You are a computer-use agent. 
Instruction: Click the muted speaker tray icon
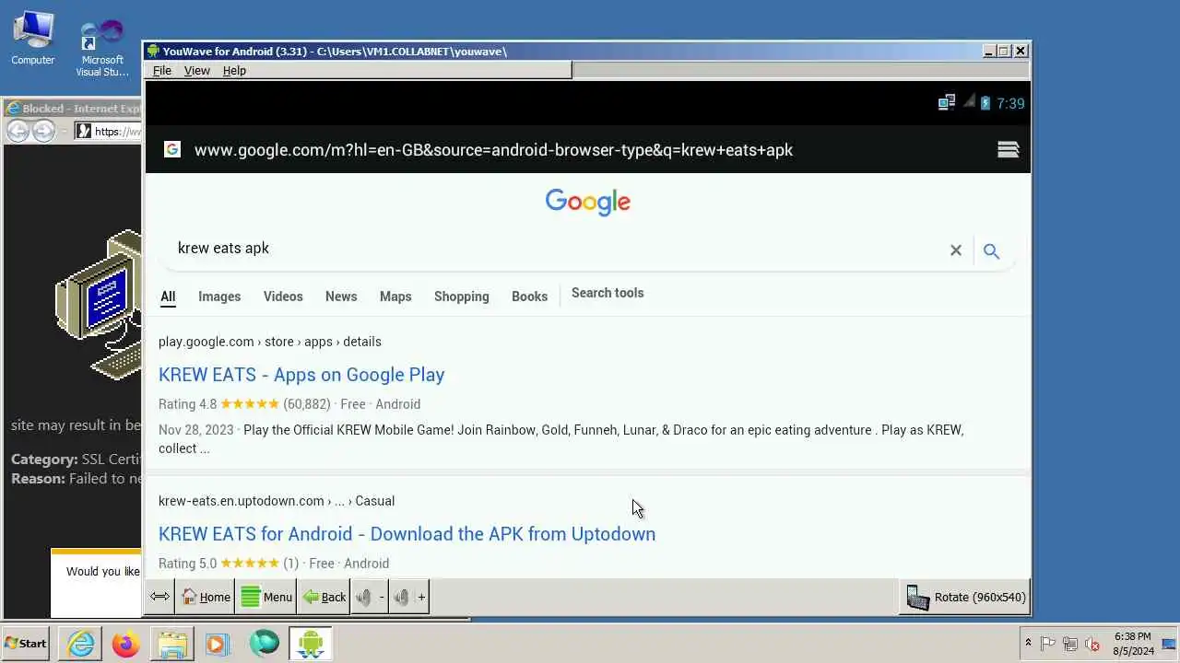[1092, 644]
